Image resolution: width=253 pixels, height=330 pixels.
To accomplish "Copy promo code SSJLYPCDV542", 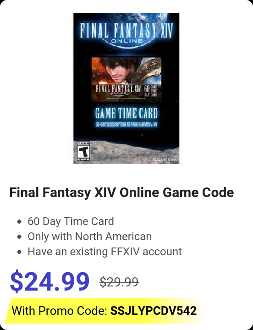I will coord(154,311).
